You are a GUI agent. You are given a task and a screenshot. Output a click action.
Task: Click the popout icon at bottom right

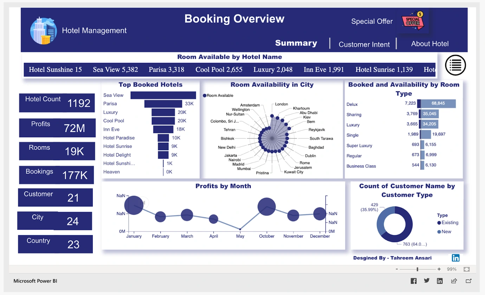tap(468, 281)
